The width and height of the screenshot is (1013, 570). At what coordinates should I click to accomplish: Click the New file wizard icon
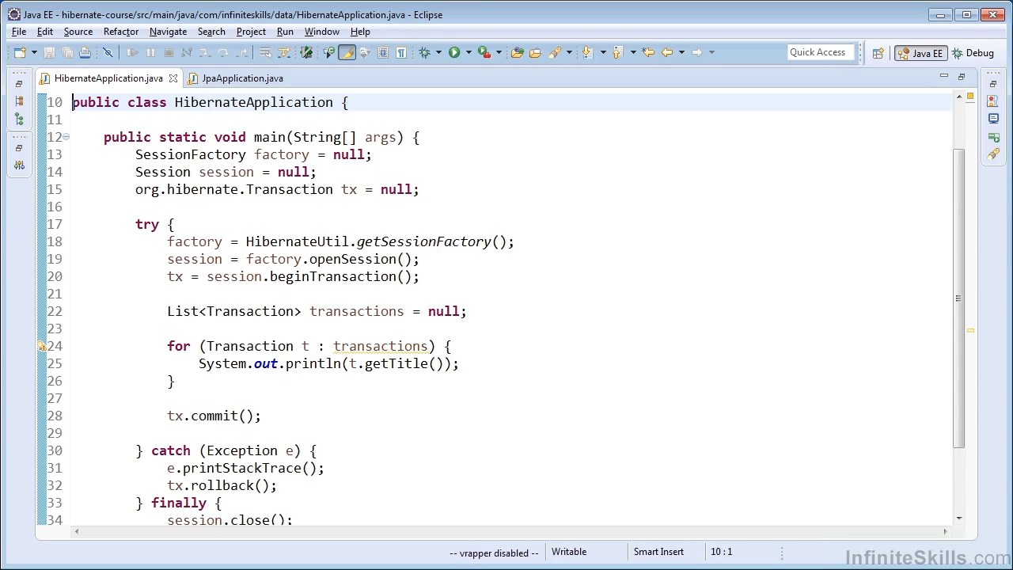(x=20, y=52)
